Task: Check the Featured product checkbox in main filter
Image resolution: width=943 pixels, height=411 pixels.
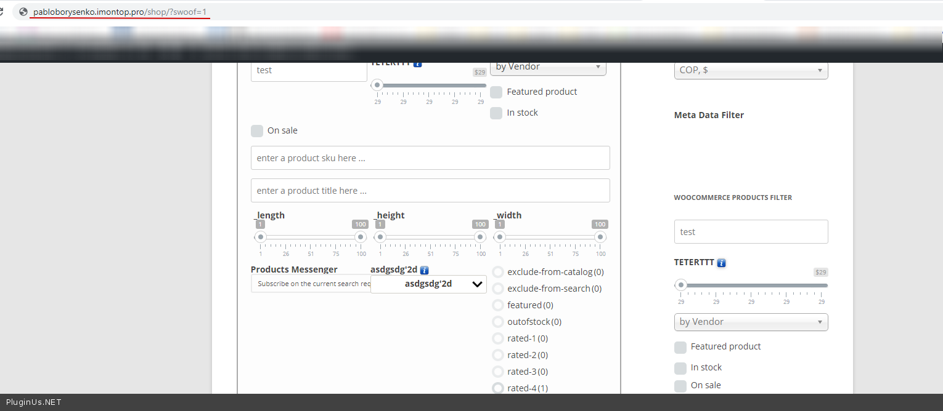Action: point(496,92)
